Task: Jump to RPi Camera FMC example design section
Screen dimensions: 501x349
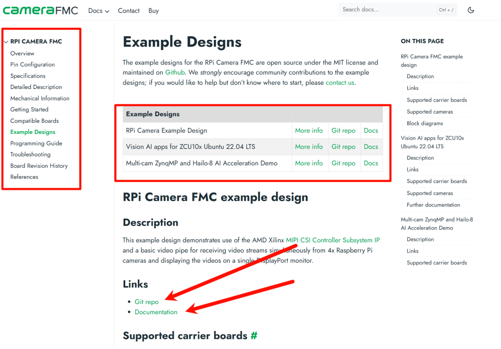Action: pyautogui.click(x=432, y=61)
